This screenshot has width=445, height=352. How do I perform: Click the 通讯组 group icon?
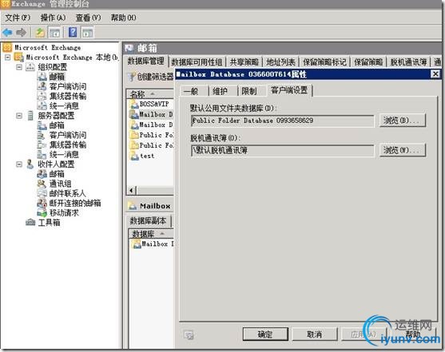point(42,184)
